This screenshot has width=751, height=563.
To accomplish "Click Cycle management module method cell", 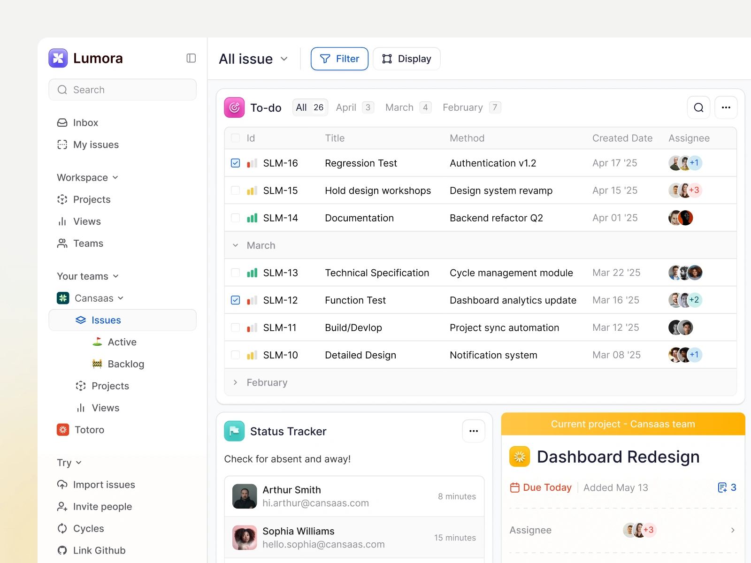I will tap(511, 273).
